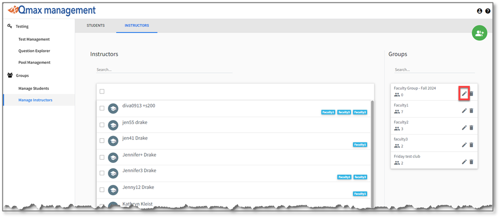Tick the checkbox for jen41 Drake
Viewport: 500px width, 218px height.
(x=102, y=141)
